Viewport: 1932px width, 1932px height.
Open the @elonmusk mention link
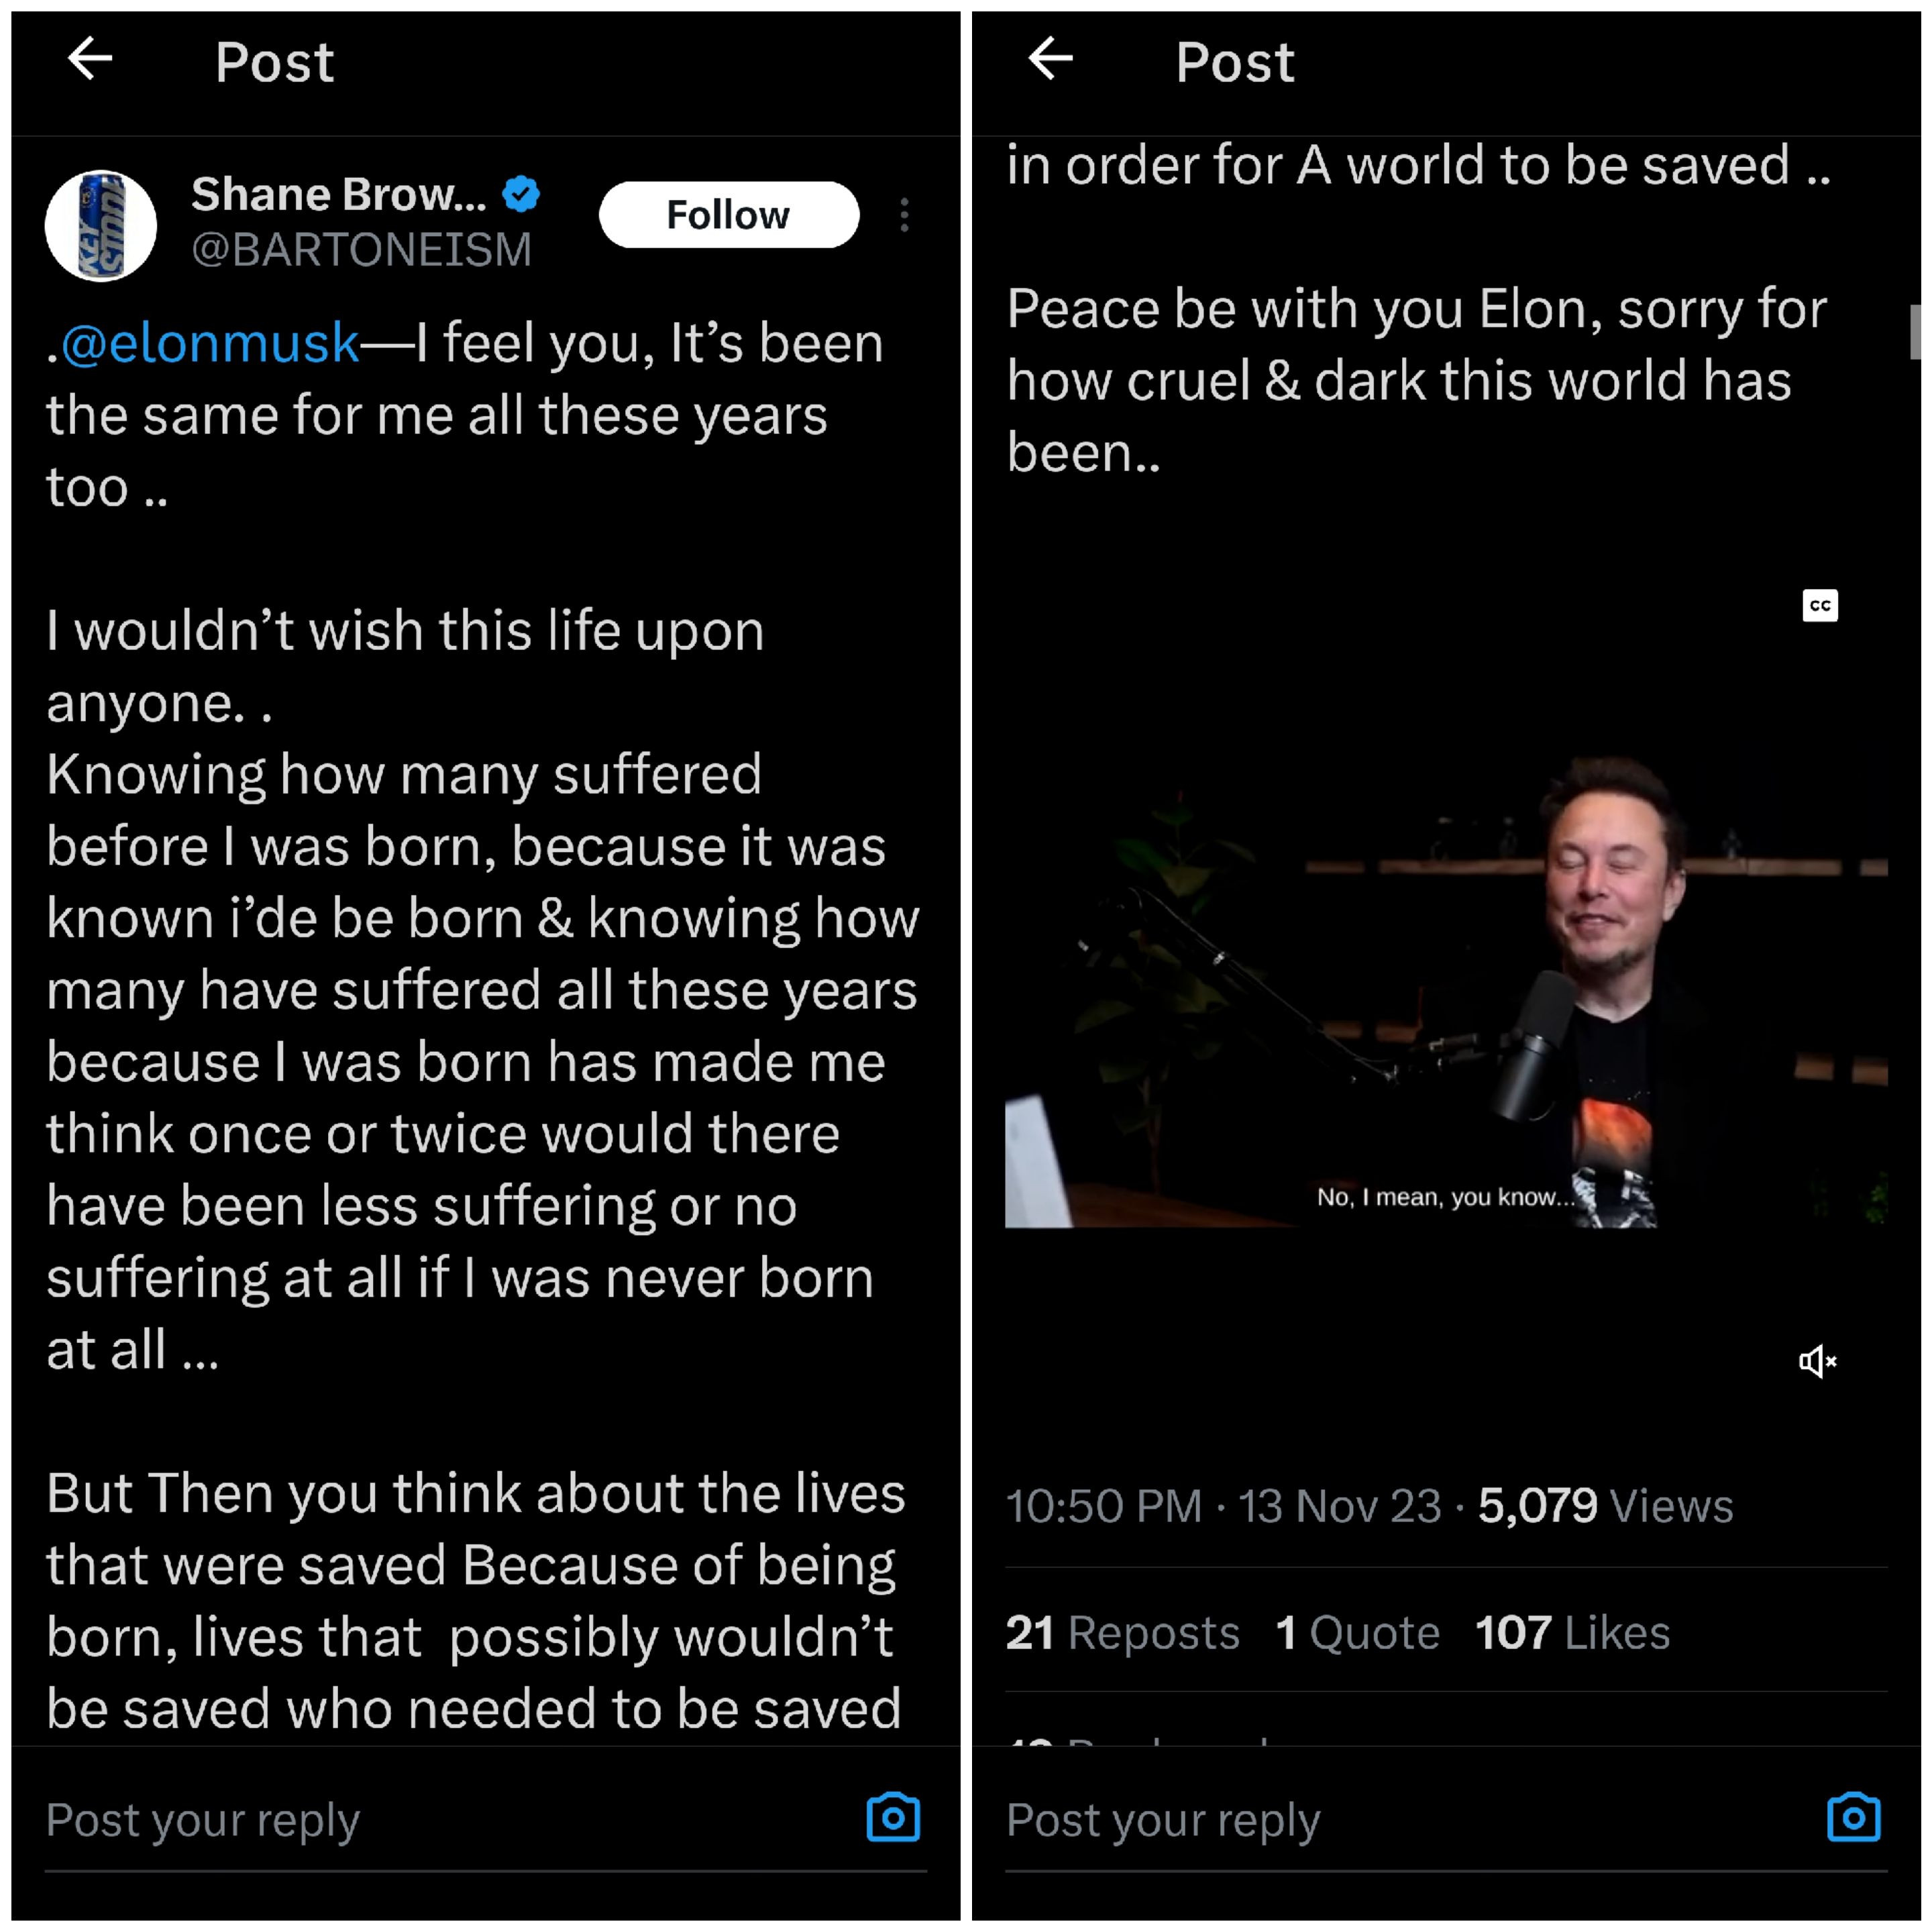[x=210, y=344]
